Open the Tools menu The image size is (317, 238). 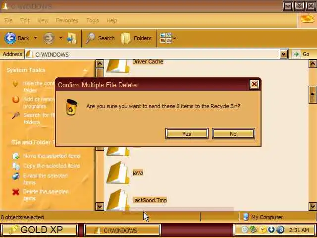(x=93, y=20)
